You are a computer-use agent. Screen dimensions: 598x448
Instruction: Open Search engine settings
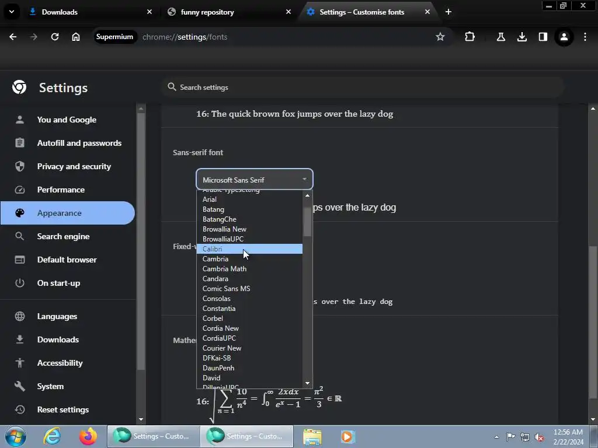tap(67, 236)
